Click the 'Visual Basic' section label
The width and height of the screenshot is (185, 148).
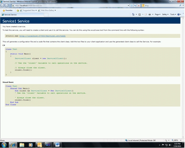(x=8, y=82)
